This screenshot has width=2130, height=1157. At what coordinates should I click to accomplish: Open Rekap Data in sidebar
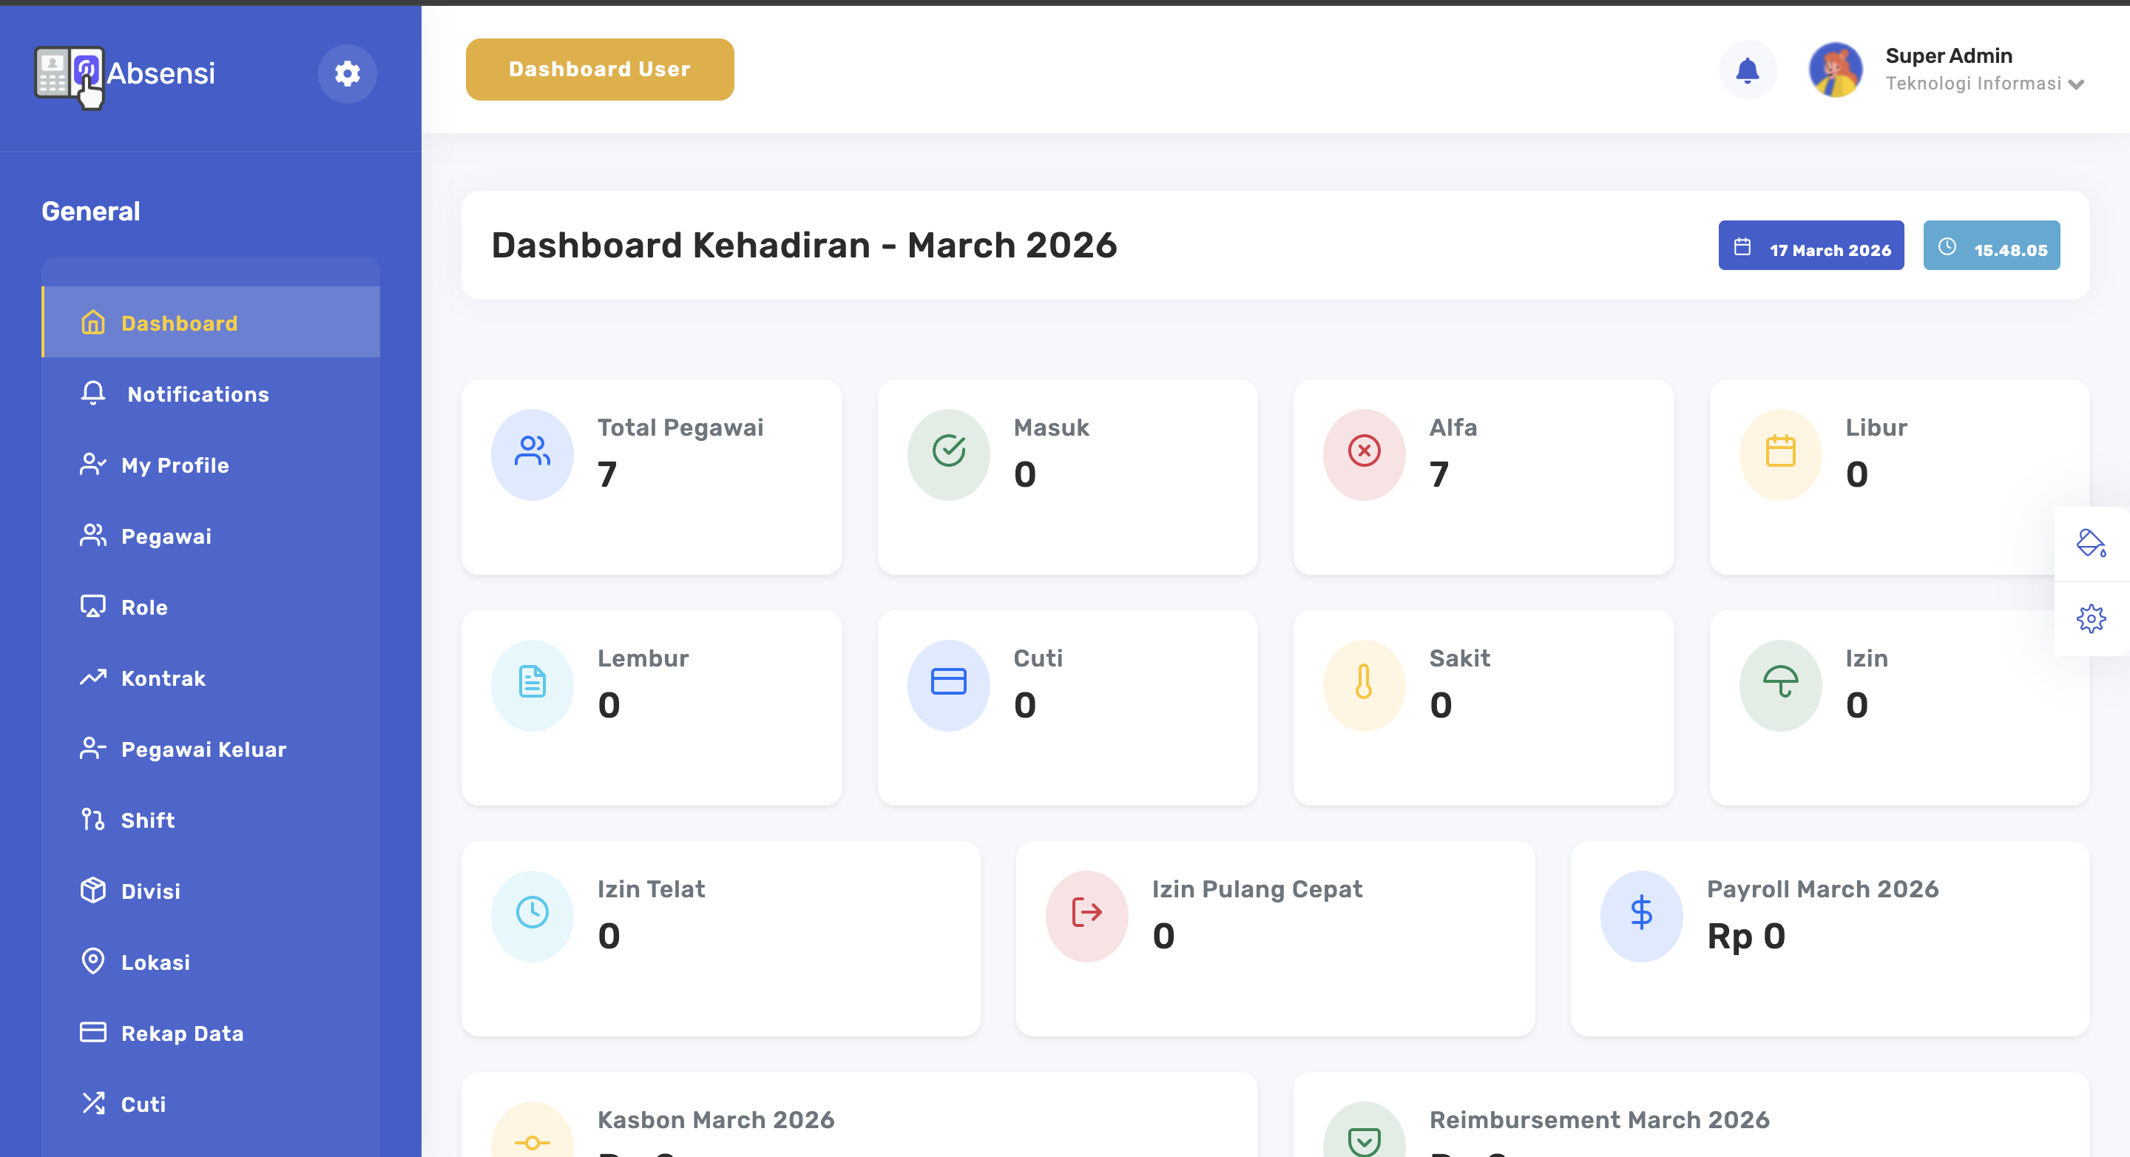tap(181, 1033)
